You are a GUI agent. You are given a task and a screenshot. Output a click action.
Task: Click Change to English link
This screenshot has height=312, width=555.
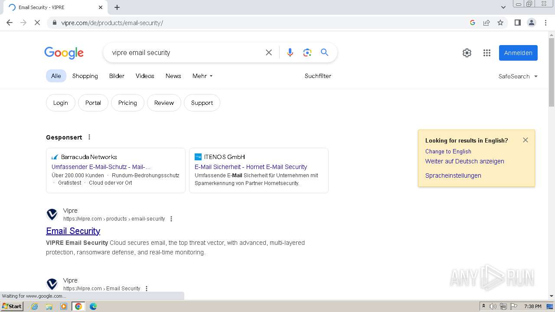coord(448,151)
